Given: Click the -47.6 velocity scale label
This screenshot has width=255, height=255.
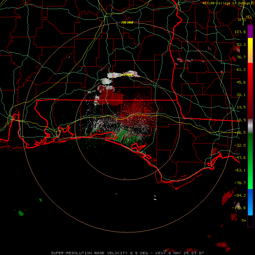Looking at the screenshot, I should pyautogui.click(x=240, y=158).
